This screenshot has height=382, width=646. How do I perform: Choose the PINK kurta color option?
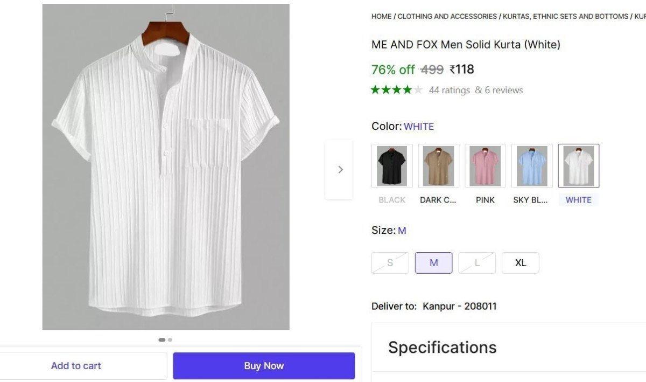(x=485, y=165)
